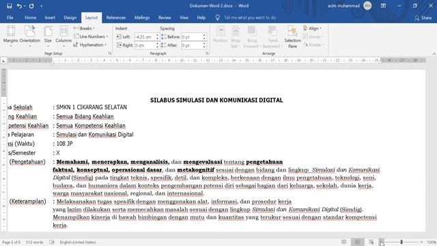The height and width of the screenshot is (246, 437).
Task: Click the acim muhammad account avatar
Action: point(367,5)
